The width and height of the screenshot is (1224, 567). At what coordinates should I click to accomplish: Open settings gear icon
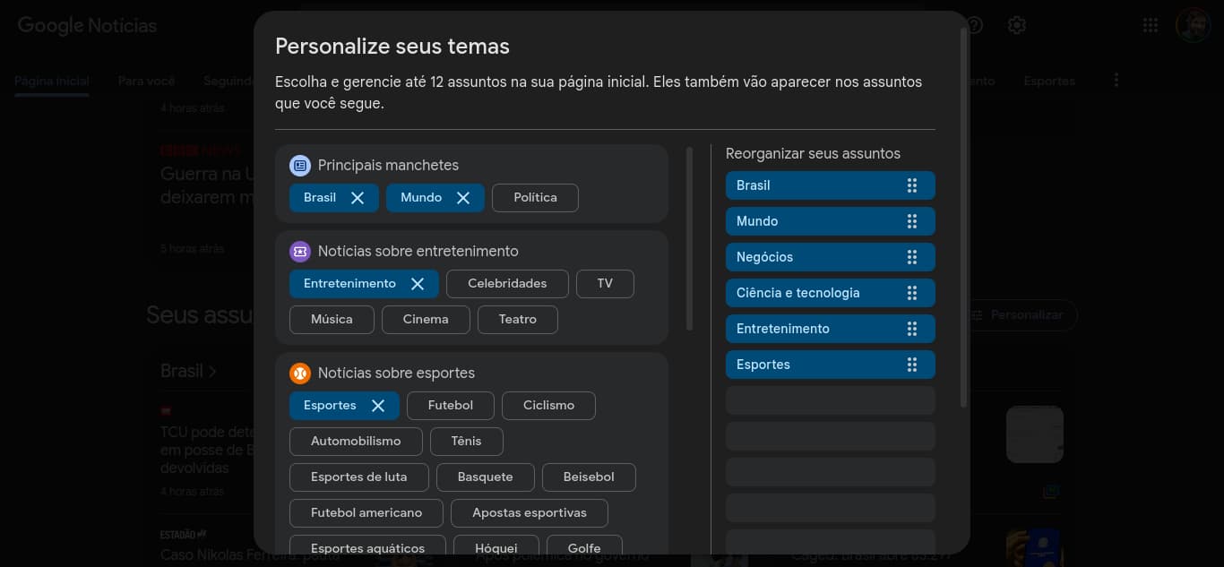[x=1016, y=25]
